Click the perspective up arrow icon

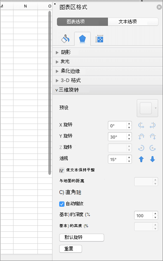pyautogui.click(x=141, y=159)
